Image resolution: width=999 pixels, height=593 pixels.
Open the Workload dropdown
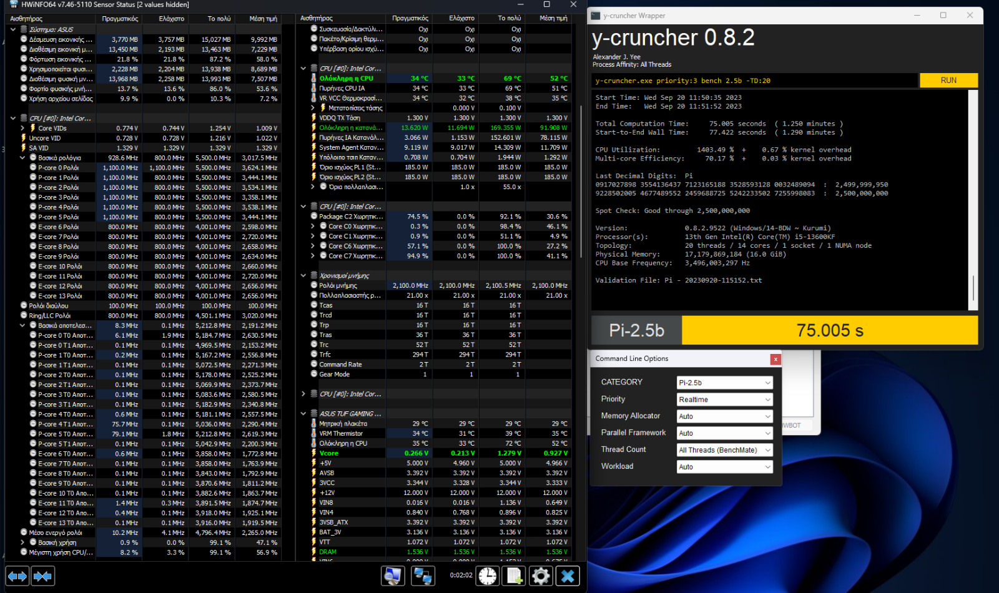click(725, 467)
